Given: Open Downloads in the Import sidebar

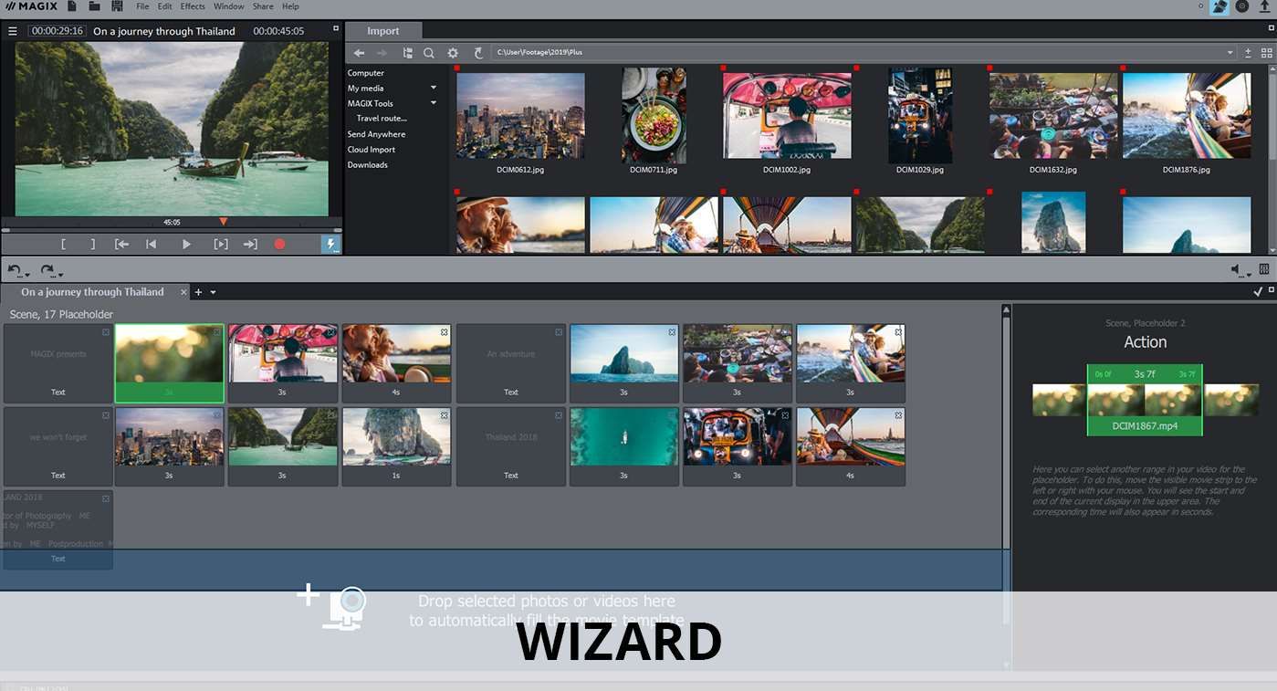Looking at the screenshot, I should (x=368, y=165).
